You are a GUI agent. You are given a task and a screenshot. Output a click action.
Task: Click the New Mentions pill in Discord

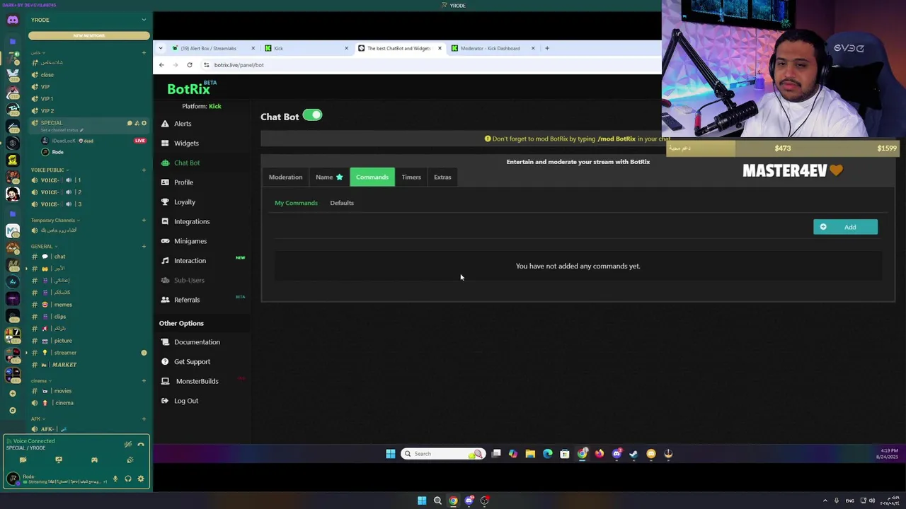(x=89, y=35)
